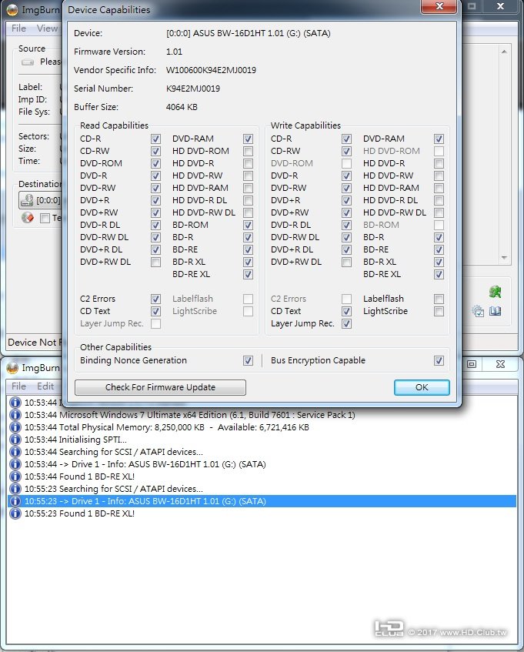Open the File menu in ImgBurn main window
The width and height of the screenshot is (524, 652).
[x=18, y=28]
